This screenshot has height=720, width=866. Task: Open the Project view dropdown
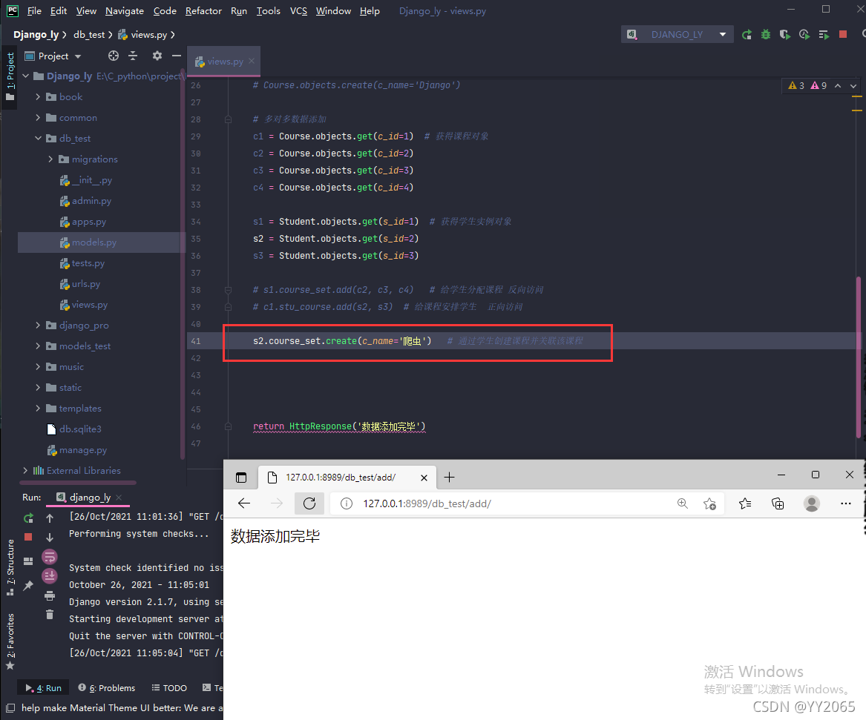point(78,56)
